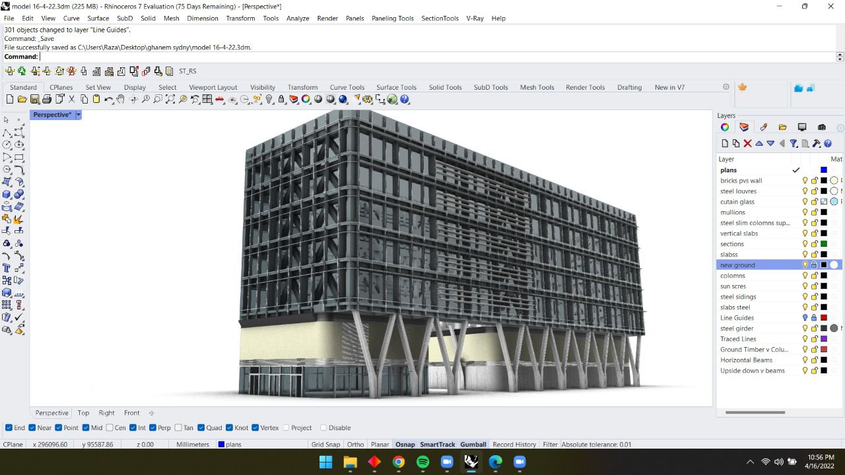Screen dimensions: 845x475
Task: Open the layer filter funnel icon
Action: 793,143
